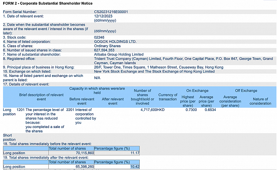Image resolution: width=277 pixels, height=170 pixels.
Task: Click the form title 'FORM 2 - Corporate Substantial Shareholder Notice'
Action: 48,3
